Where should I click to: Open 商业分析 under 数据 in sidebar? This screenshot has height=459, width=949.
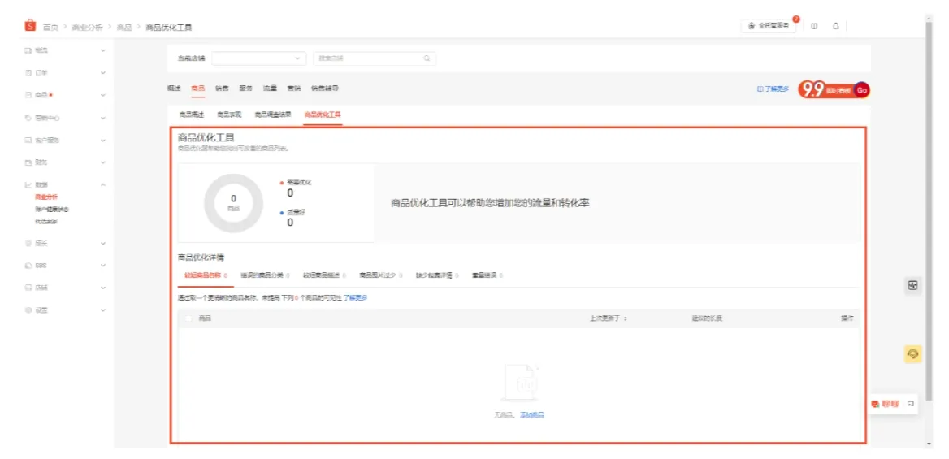46,197
